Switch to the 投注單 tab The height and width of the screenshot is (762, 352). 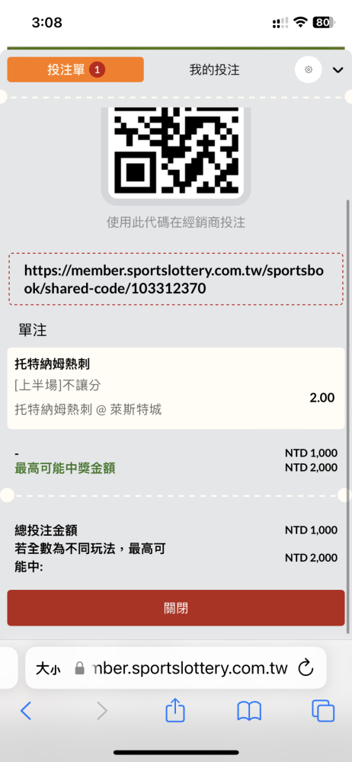pos(75,69)
